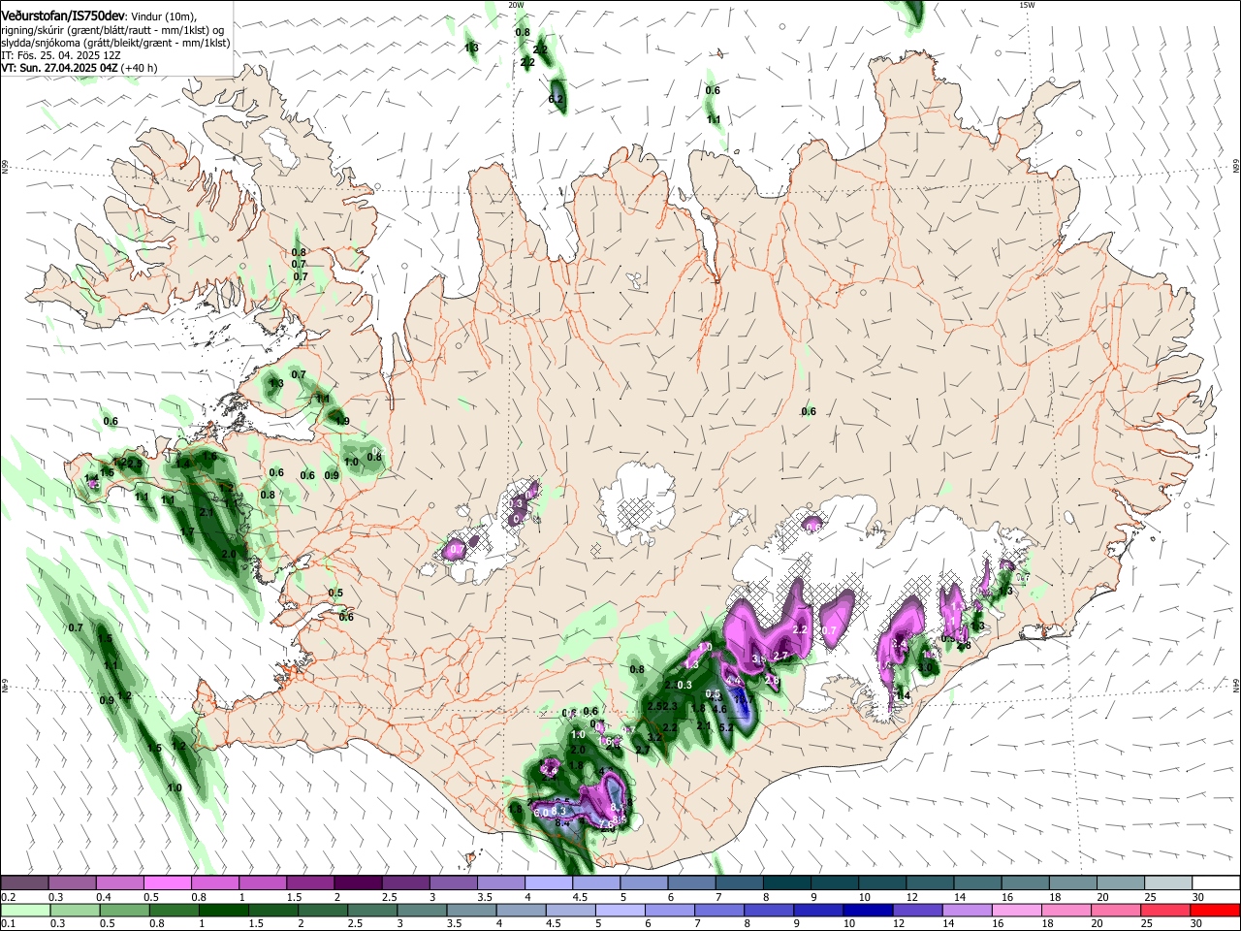Pick lower scale blue swatch between 7 and 8

coord(718,910)
